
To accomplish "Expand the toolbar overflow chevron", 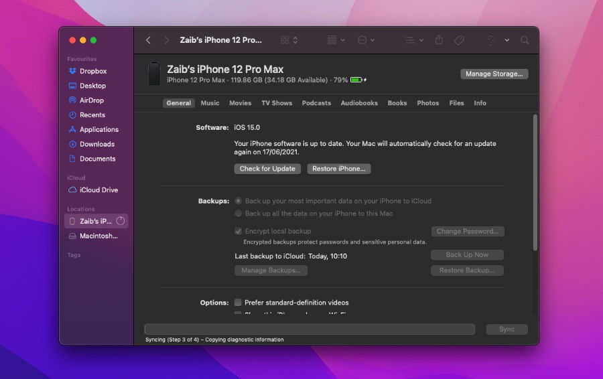I will (x=507, y=40).
